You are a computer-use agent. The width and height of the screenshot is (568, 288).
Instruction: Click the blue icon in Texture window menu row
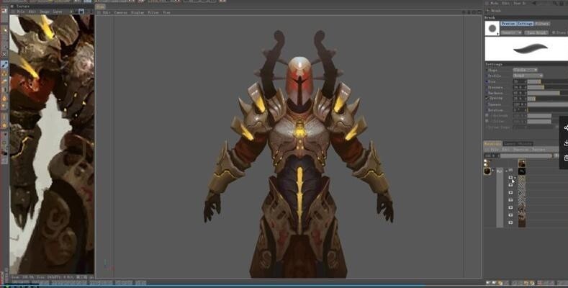81,12
